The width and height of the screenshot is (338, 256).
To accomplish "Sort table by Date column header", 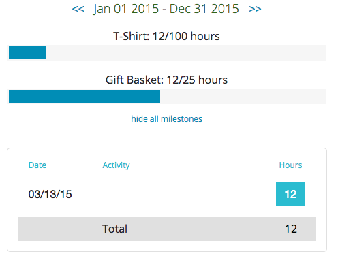I will [x=37, y=165].
